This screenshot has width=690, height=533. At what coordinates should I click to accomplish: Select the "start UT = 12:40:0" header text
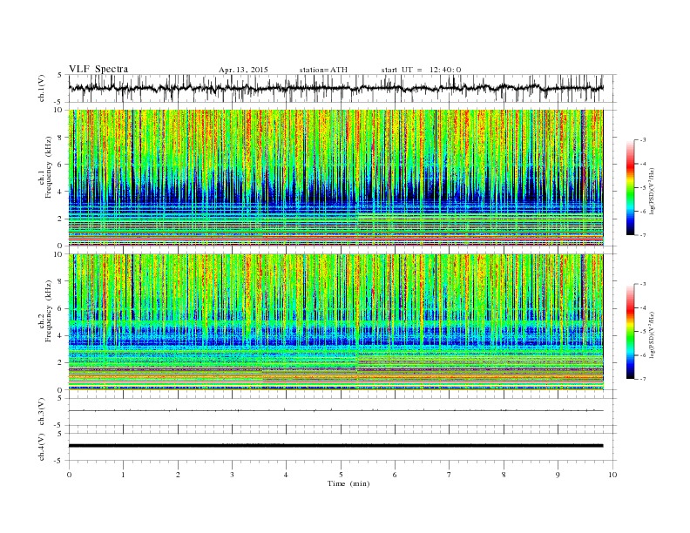point(421,70)
